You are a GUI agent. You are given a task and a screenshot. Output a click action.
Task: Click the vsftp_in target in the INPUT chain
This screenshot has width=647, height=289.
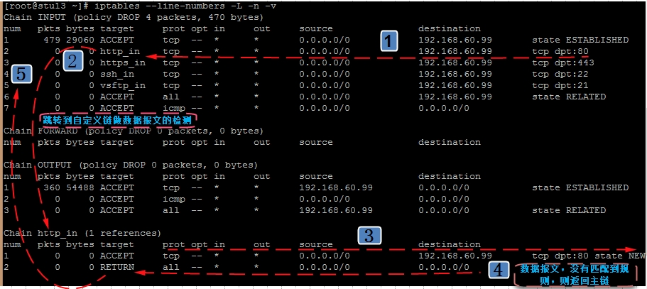[122, 86]
